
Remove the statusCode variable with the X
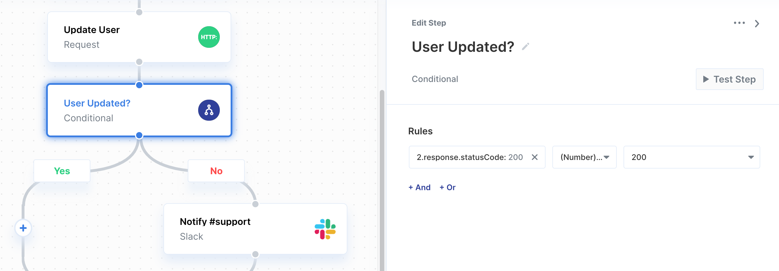click(534, 157)
